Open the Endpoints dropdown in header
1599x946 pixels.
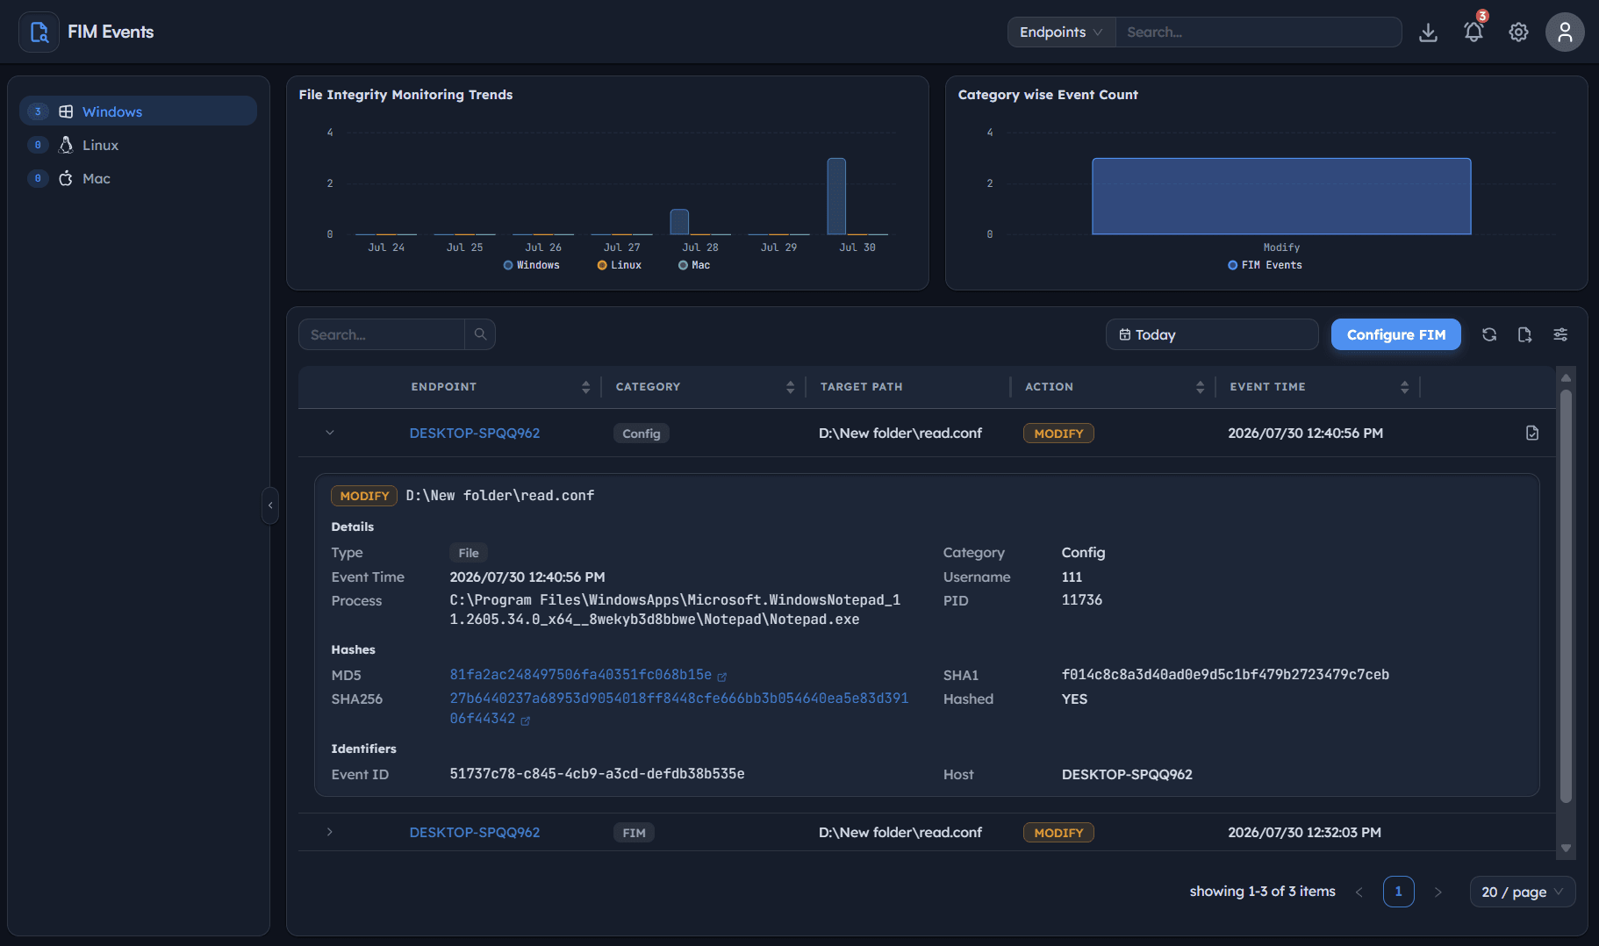pos(1061,32)
